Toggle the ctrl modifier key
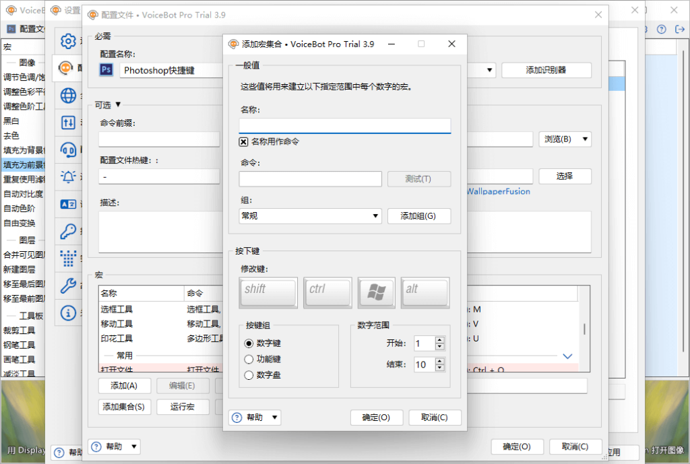The width and height of the screenshot is (690, 464). tap(327, 292)
